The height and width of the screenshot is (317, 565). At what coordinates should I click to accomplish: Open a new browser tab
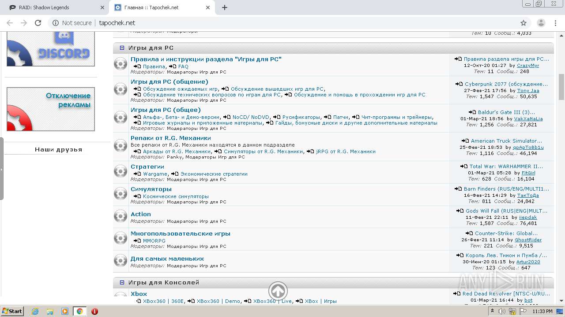[x=225, y=7]
